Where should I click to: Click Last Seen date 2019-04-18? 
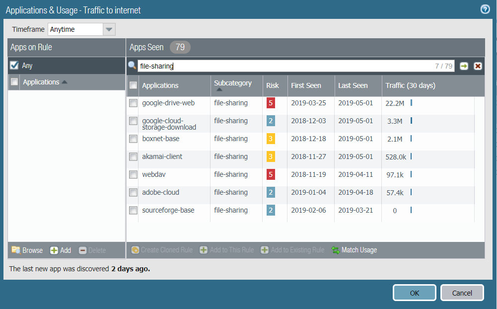[355, 192]
